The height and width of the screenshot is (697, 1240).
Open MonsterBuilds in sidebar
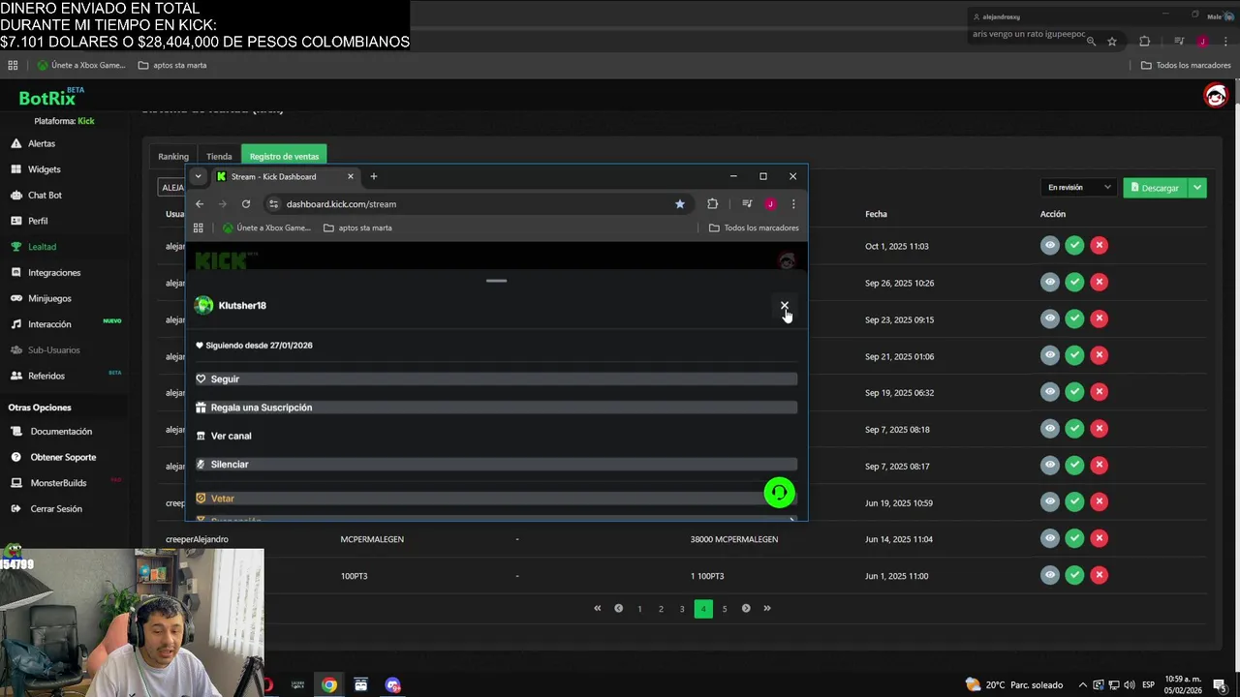[x=58, y=483]
